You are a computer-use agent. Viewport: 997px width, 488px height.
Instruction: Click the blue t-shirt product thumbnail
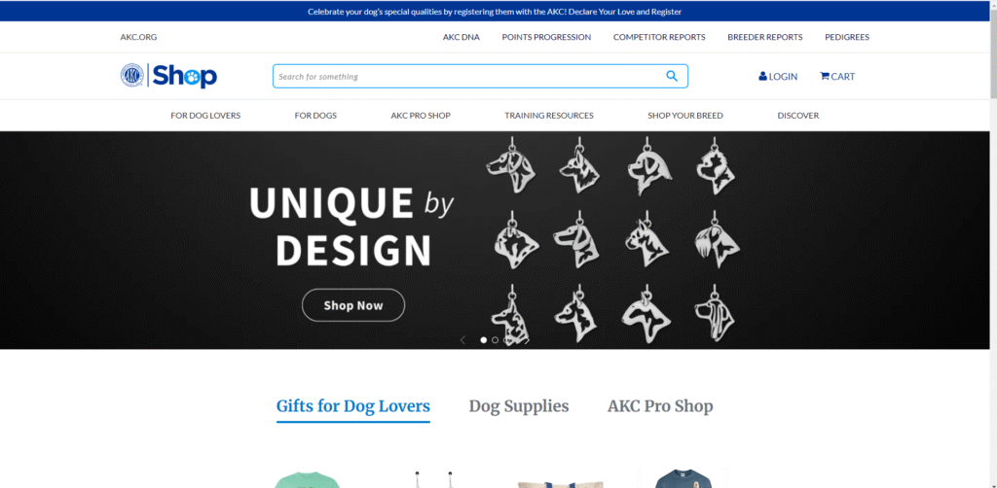coord(683,478)
